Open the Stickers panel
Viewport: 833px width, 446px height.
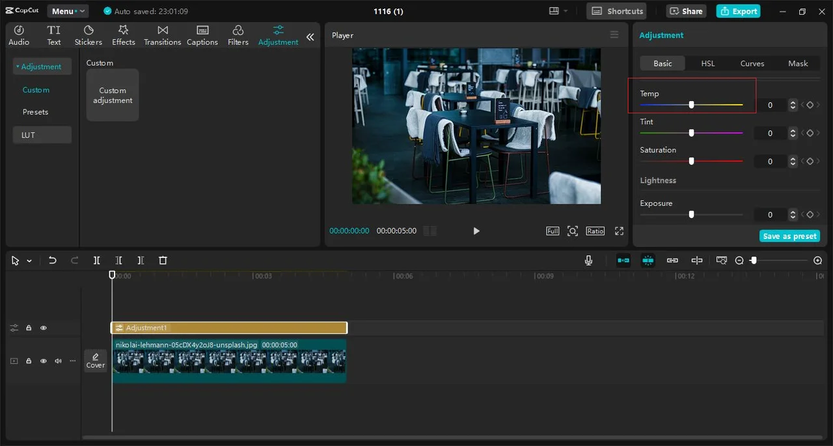tap(89, 35)
